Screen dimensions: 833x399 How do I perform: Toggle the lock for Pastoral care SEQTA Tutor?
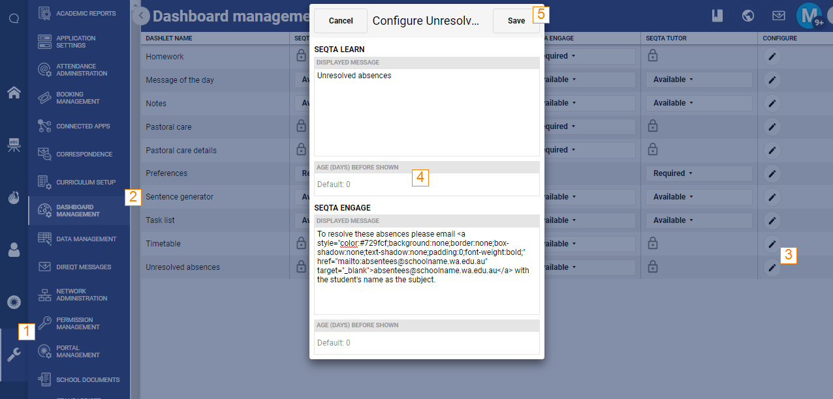click(652, 126)
